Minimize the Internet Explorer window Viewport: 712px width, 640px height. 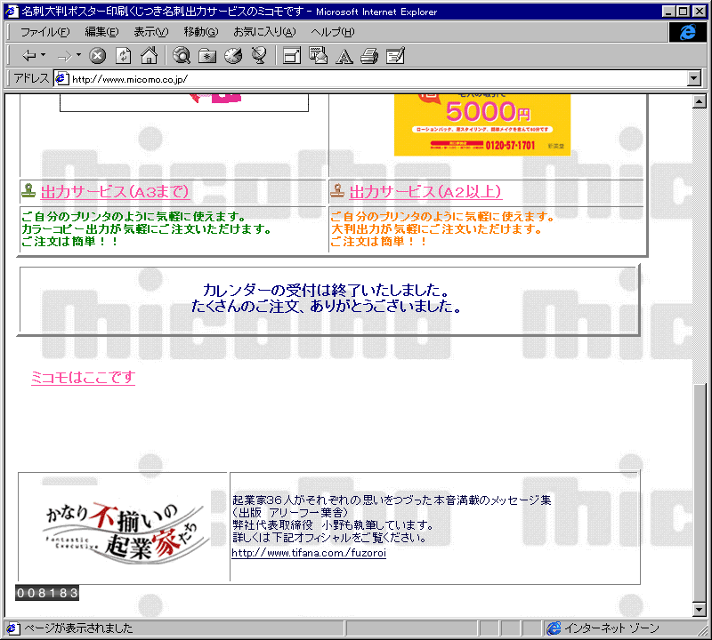tap(668, 12)
